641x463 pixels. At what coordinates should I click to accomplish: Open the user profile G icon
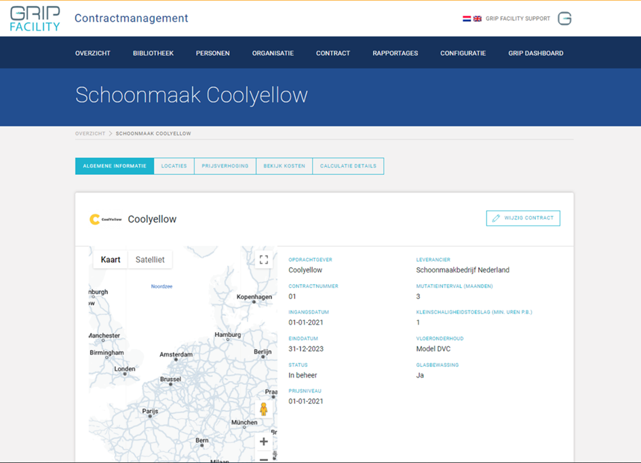pyautogui.click(x=564, y=18)
